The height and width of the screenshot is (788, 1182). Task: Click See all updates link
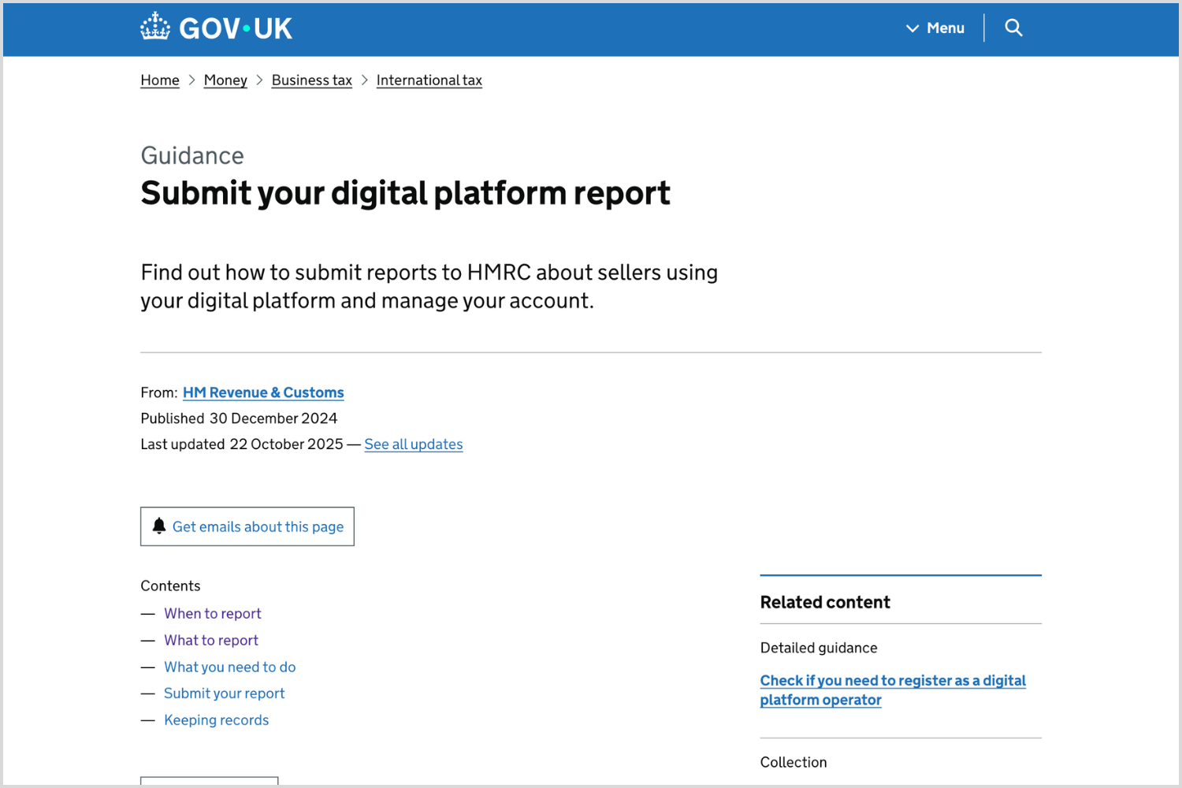click(414, 444)
